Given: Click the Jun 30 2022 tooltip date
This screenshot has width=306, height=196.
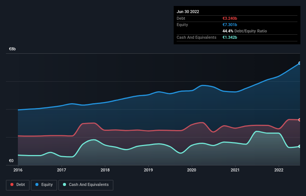Looking at the screenshot, I should [188, 12].
